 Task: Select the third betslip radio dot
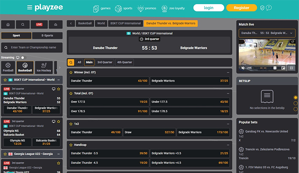click(x=296, y=109)
